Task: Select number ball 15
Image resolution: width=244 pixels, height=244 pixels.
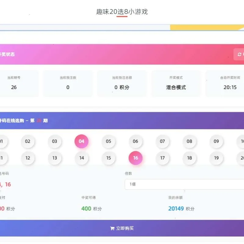Action: tap(109, 158)
